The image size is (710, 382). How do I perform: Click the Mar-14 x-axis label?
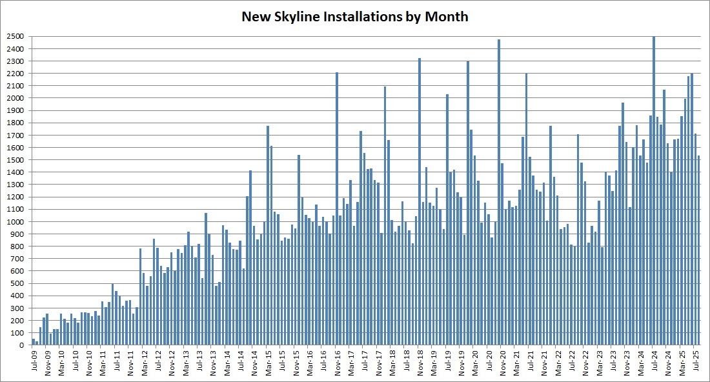click(x=227, y=363)
